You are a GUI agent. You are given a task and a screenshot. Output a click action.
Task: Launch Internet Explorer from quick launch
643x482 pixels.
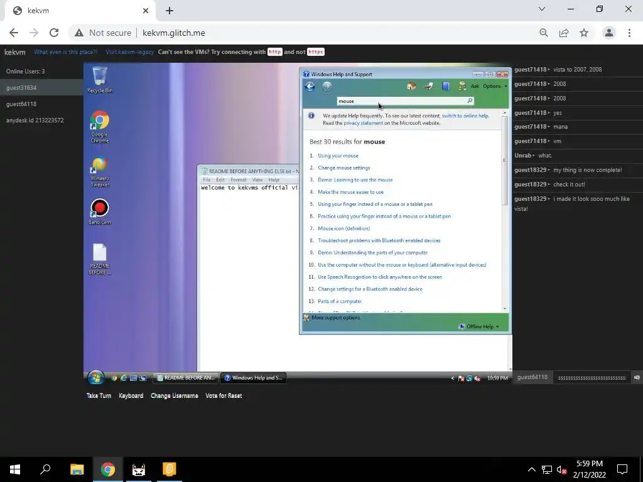pyautogui.click(x=124, y=378)
